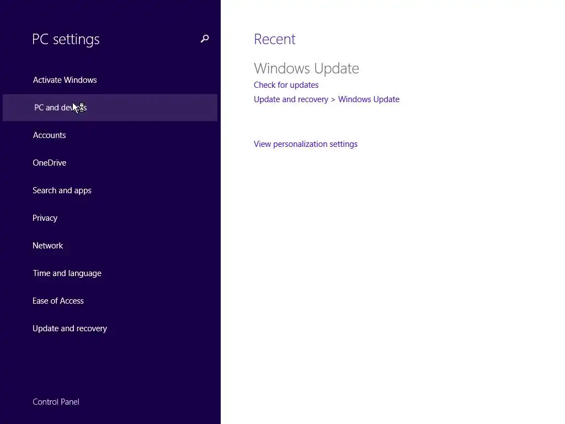This screenshot has width=565, height=424.
Task: Select the Privacy category
Action: (x=45, y=218)
